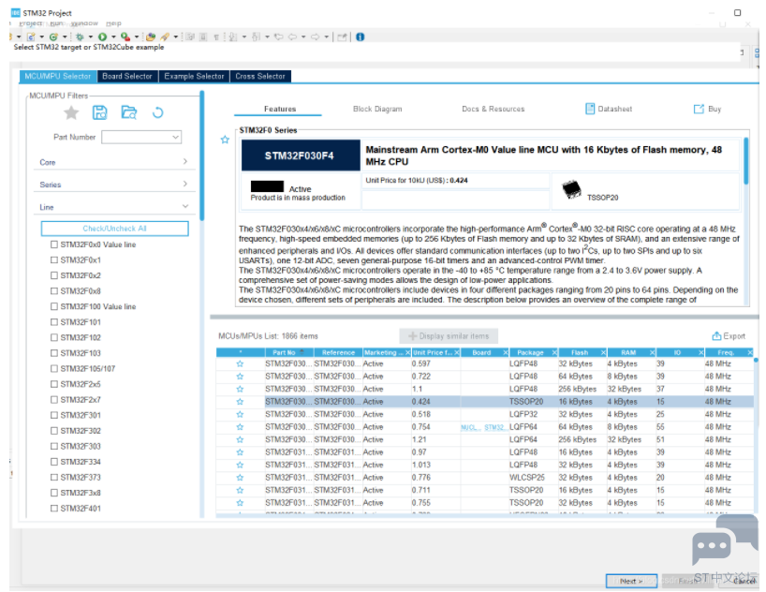Viewport: 766px width, 592px height.
Task: Load saved filter with folder search icon
Action: click(x=129, y=113)
